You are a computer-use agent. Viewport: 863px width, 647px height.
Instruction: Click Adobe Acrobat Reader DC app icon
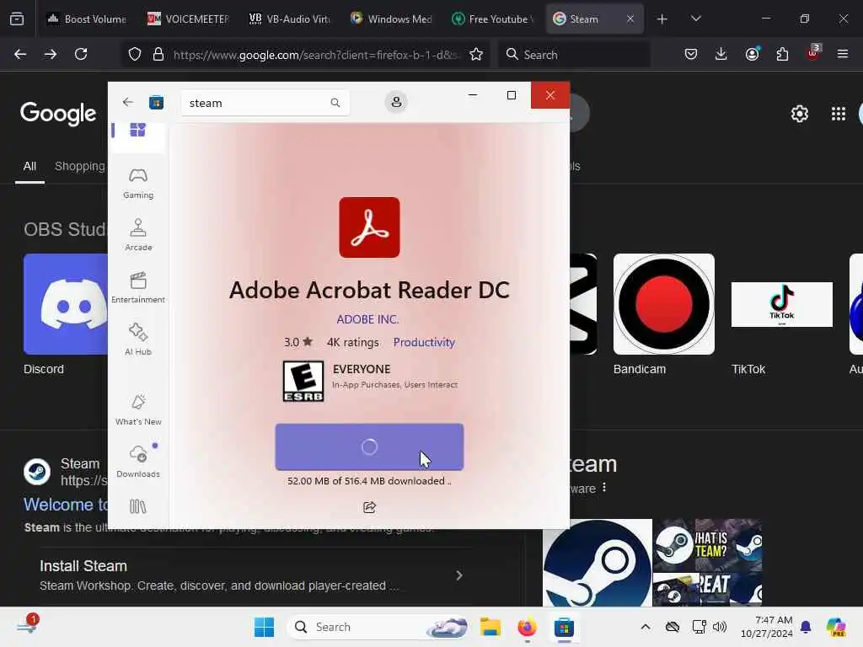[369, 227]
